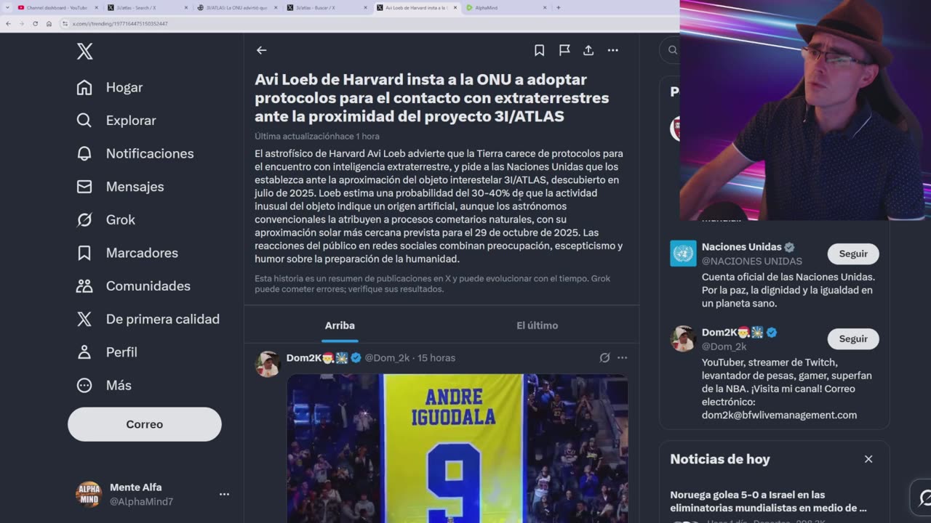Follow Dom2K with Seguir button
This screenshot has height=523, width=931.
(853, 338)
